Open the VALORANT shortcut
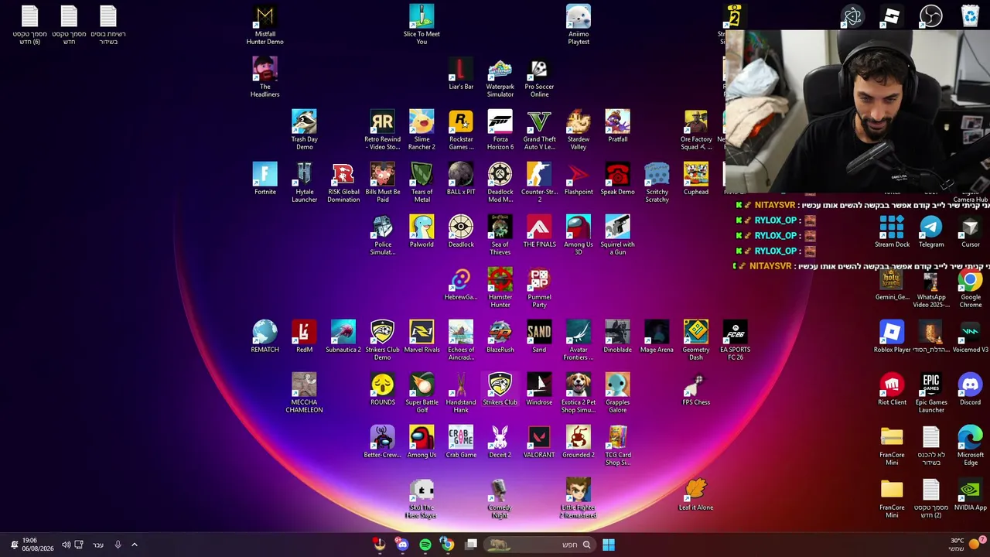The width and height of the screenshot is (990, 557). tap(539, 443)
